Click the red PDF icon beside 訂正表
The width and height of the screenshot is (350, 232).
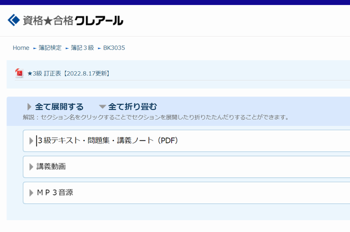[x=19, y=73]
